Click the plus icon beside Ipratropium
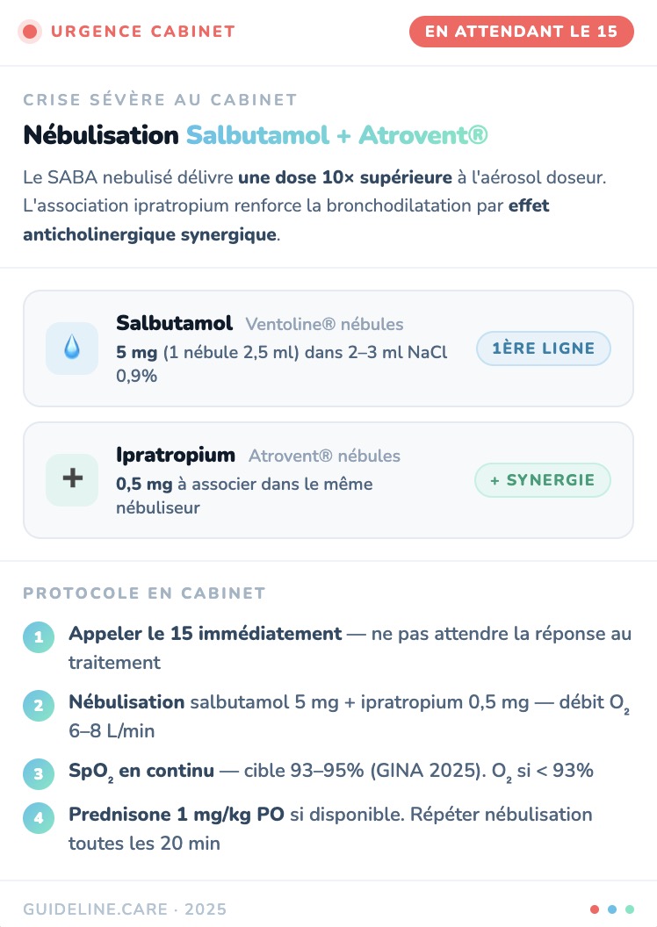This screenshot has height=927, width=657. (x=72, y=479)
